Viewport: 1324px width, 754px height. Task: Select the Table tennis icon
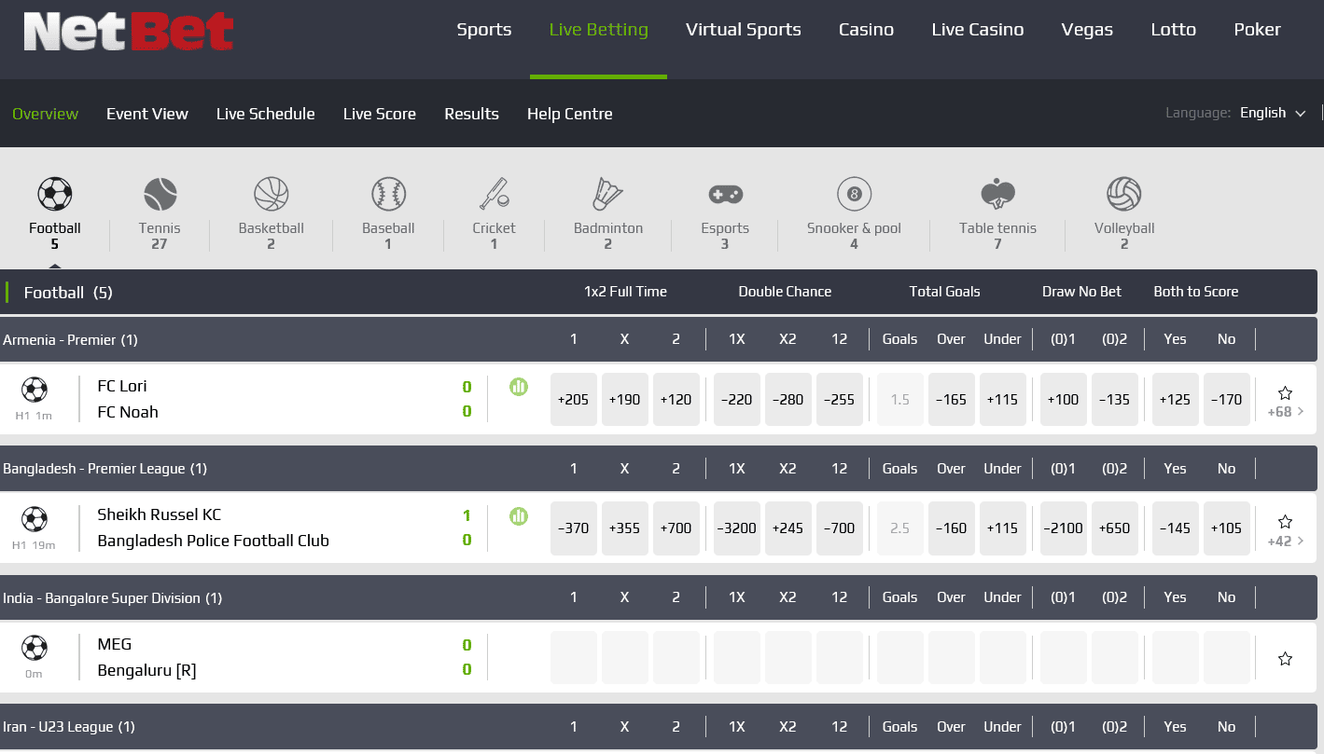tap(997, 194)
